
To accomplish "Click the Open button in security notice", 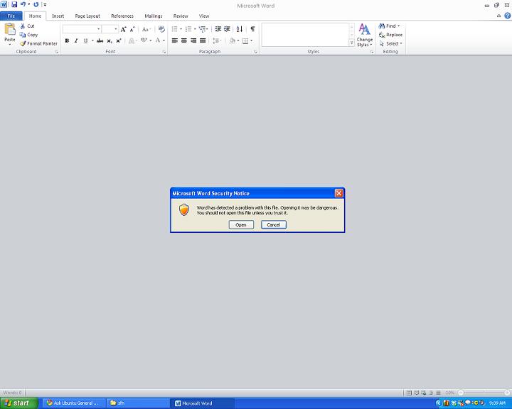I will 241,224.
